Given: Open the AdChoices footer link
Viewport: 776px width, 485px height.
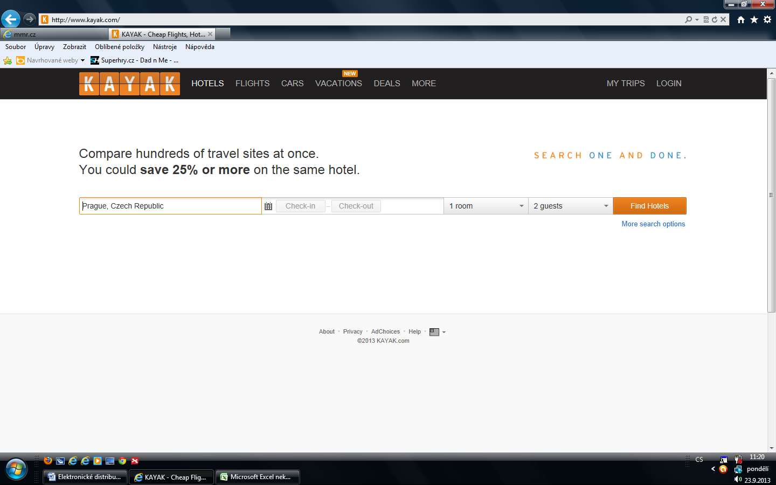Looking at the screenshot, I should pos(385,331).
